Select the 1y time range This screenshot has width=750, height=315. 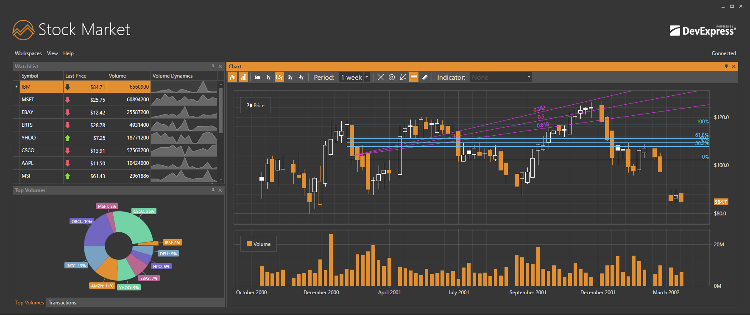pos(268,77)
